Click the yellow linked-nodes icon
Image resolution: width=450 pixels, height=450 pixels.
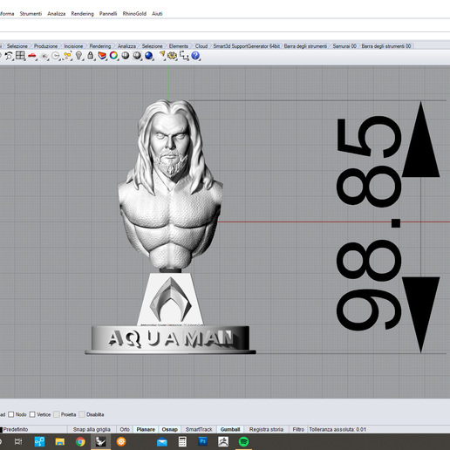pos(67,56)
